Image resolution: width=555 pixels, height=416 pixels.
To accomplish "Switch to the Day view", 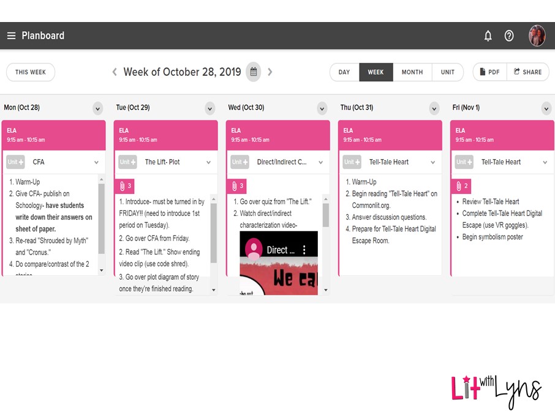I will pos(344,72).
